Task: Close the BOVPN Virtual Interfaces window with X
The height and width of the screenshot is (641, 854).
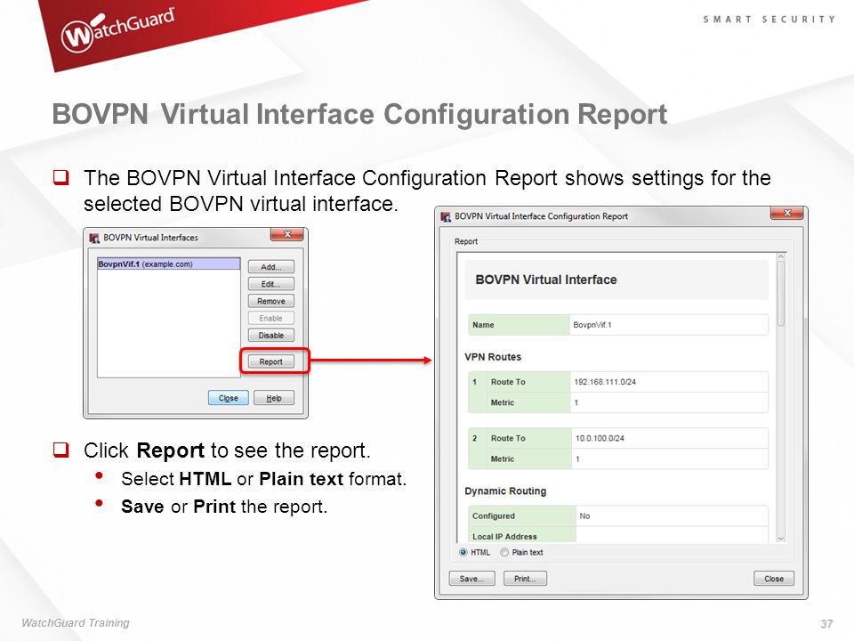Action: [287, 234]
